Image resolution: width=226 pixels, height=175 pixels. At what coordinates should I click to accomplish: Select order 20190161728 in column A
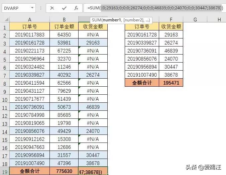29,43
